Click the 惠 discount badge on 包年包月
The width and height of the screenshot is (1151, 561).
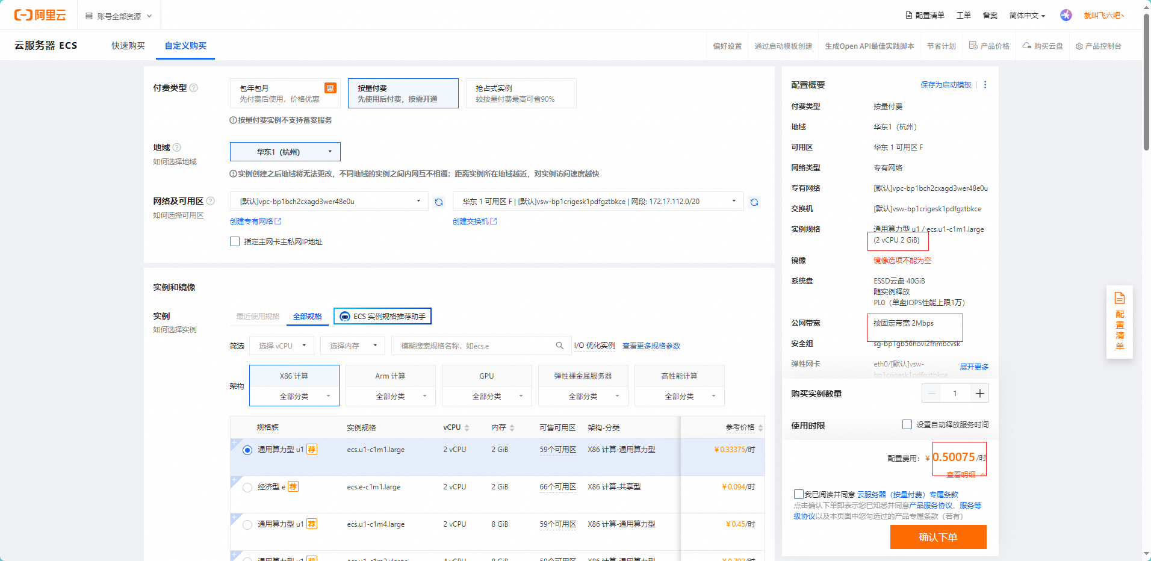click(330, 88)
